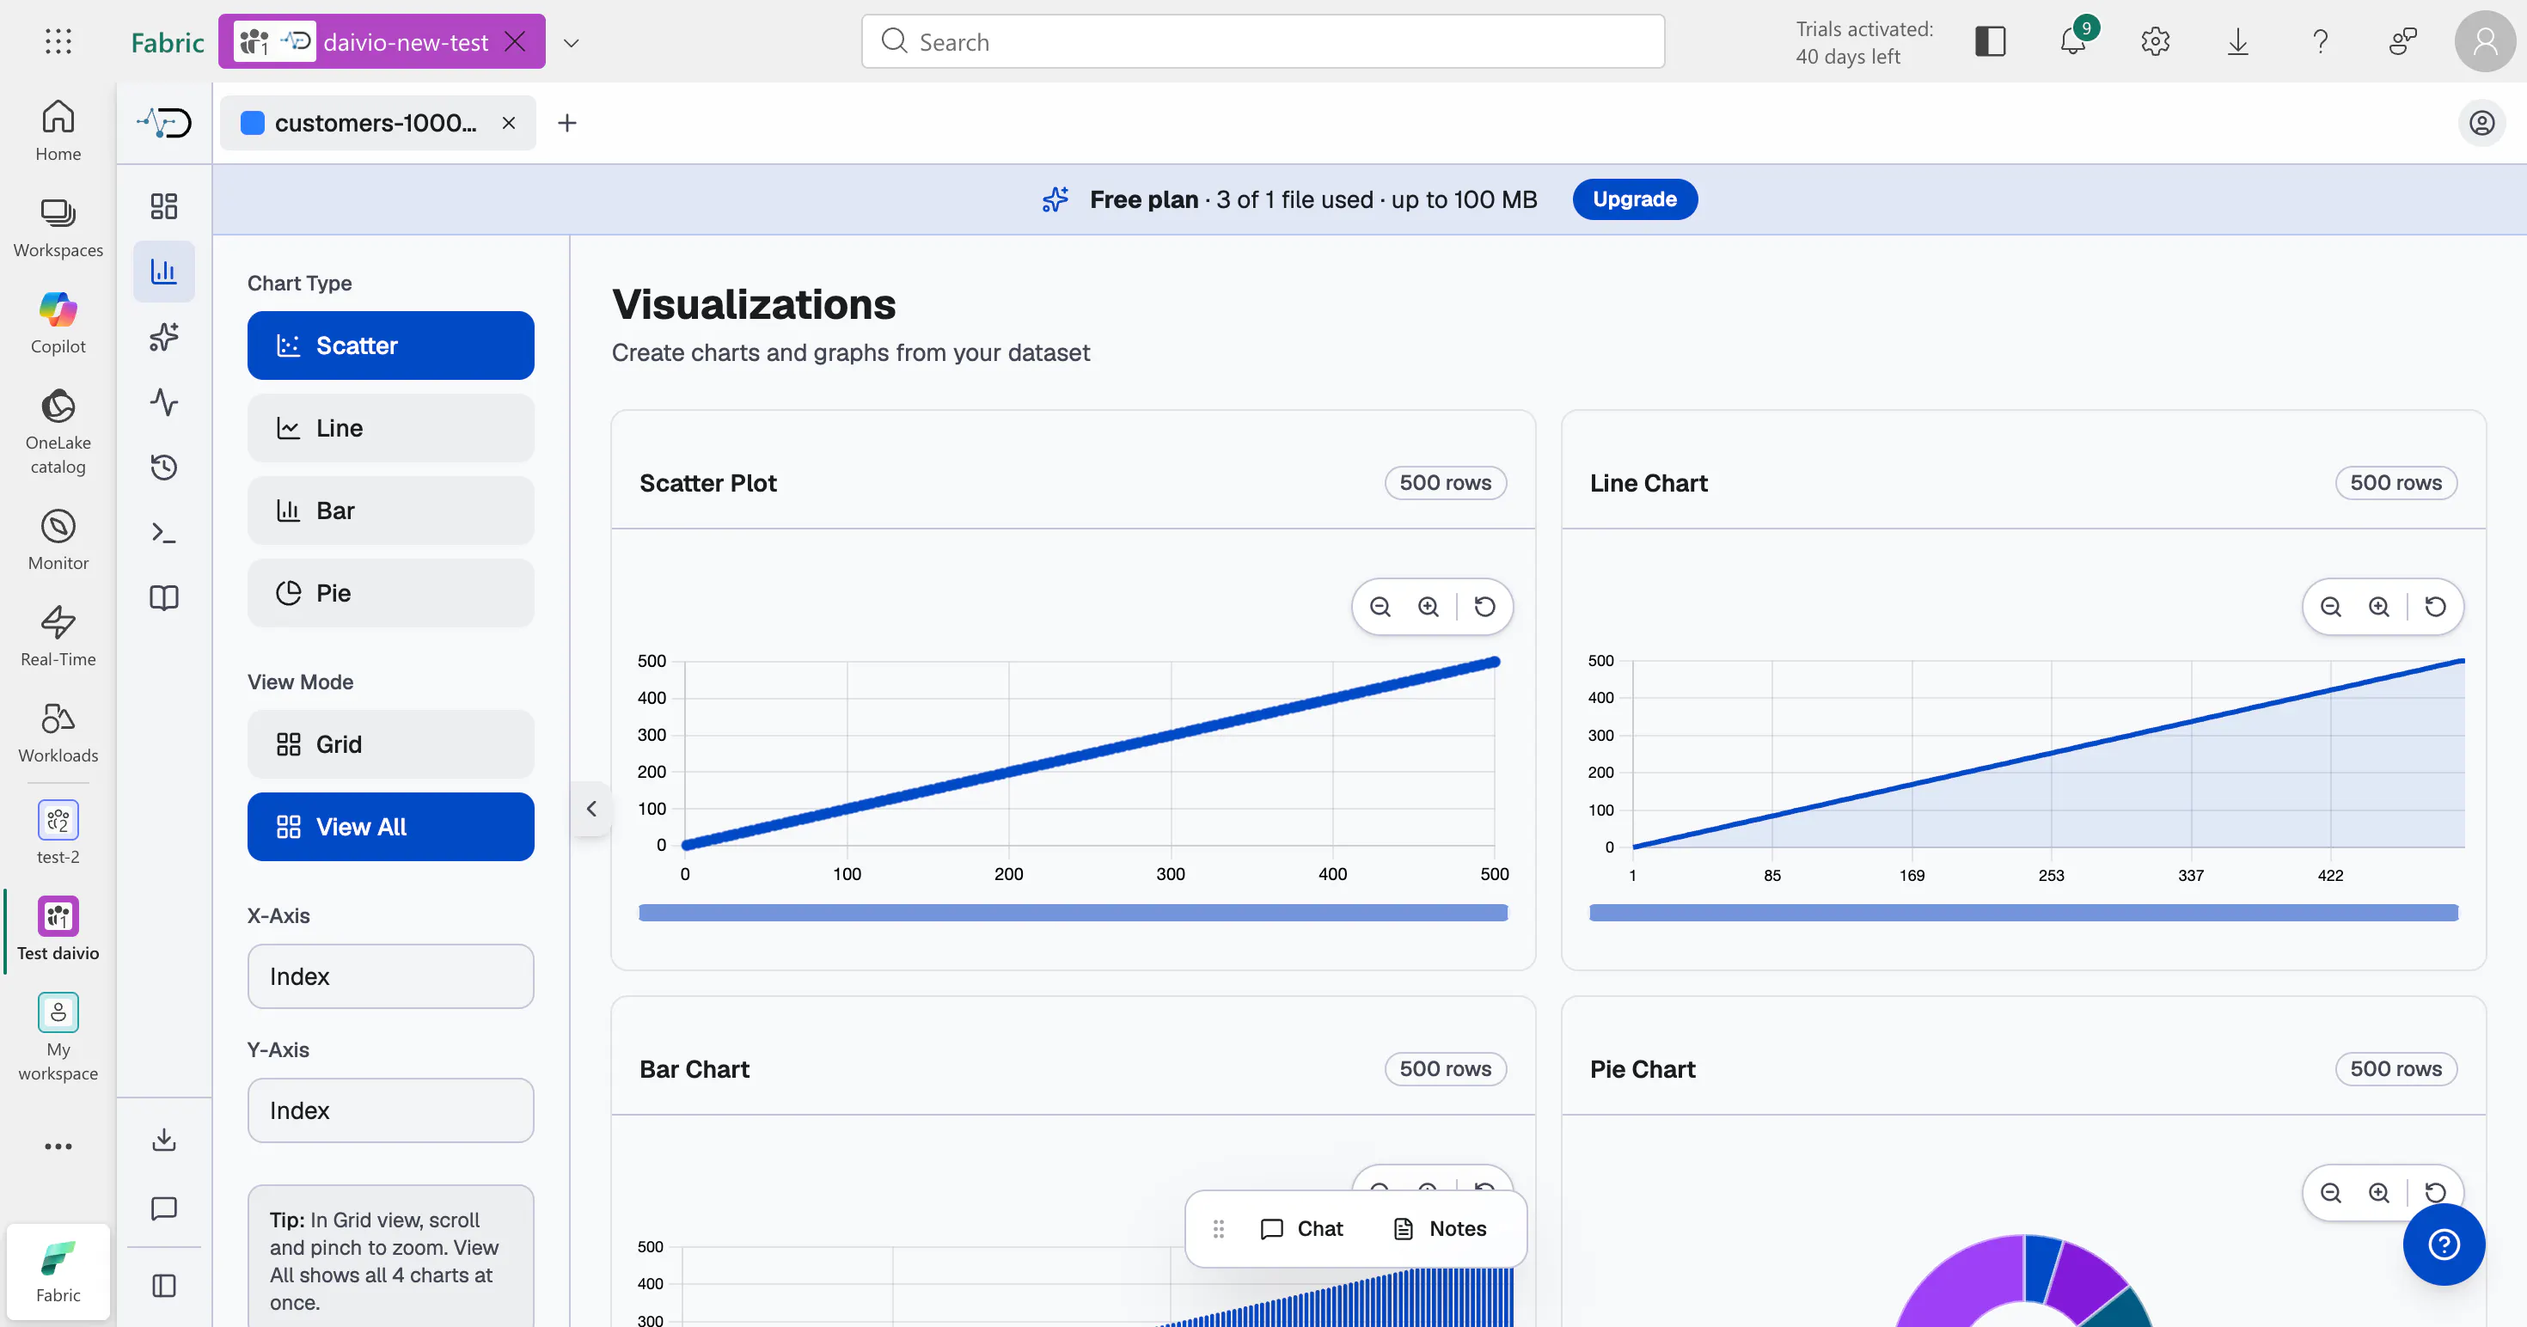This screenshot has height=1327, width=2527.
Task: Open the user menu in the tab bar
Action: click(x=2482, y=123)
